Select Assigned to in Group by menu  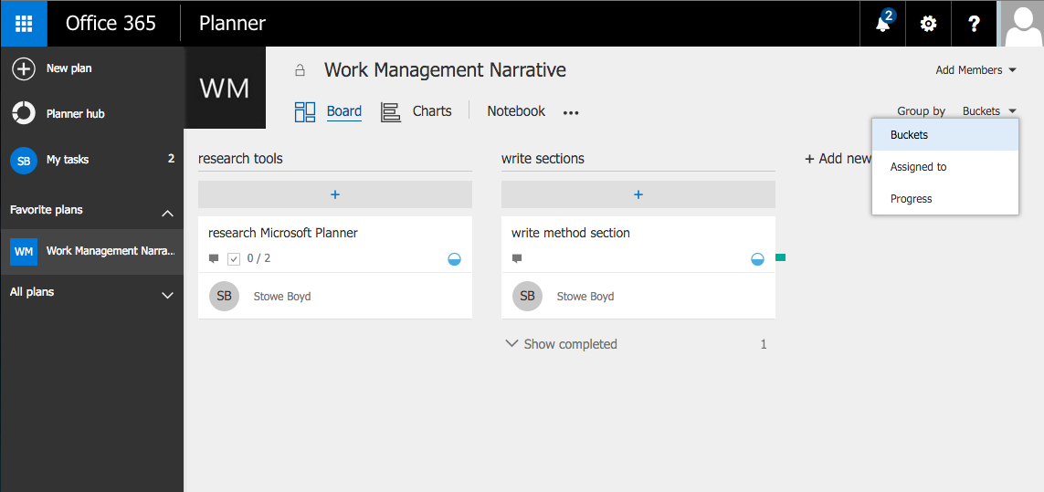(944, 166)
